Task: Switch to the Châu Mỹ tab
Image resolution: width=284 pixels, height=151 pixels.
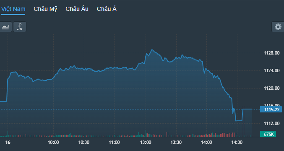Action: click(45, 9)
